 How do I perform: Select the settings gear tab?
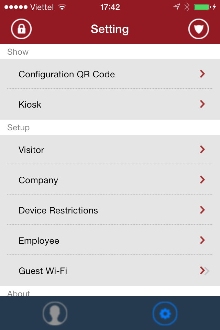tap(165, 313)
